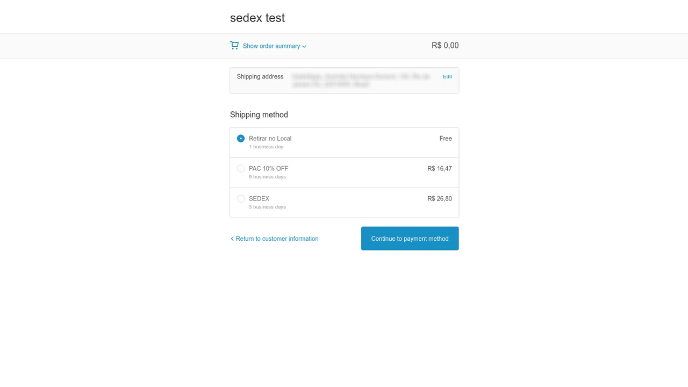The width and height of the screenshot is (688, 387).
Task: Edit the shipping address
Action: click(447, 77)
